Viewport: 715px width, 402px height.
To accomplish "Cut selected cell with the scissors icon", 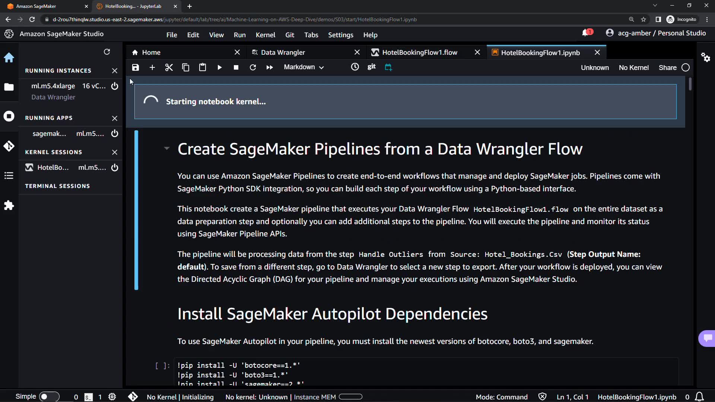I will coord(169,67).
